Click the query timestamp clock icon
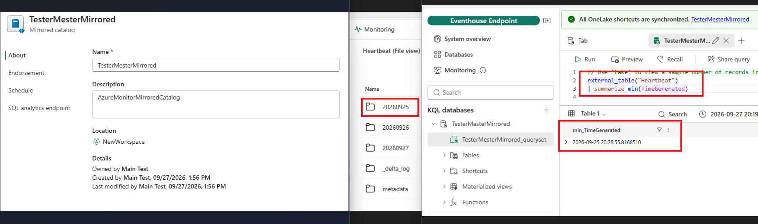 pyautogui.click(x=703, y=114)
